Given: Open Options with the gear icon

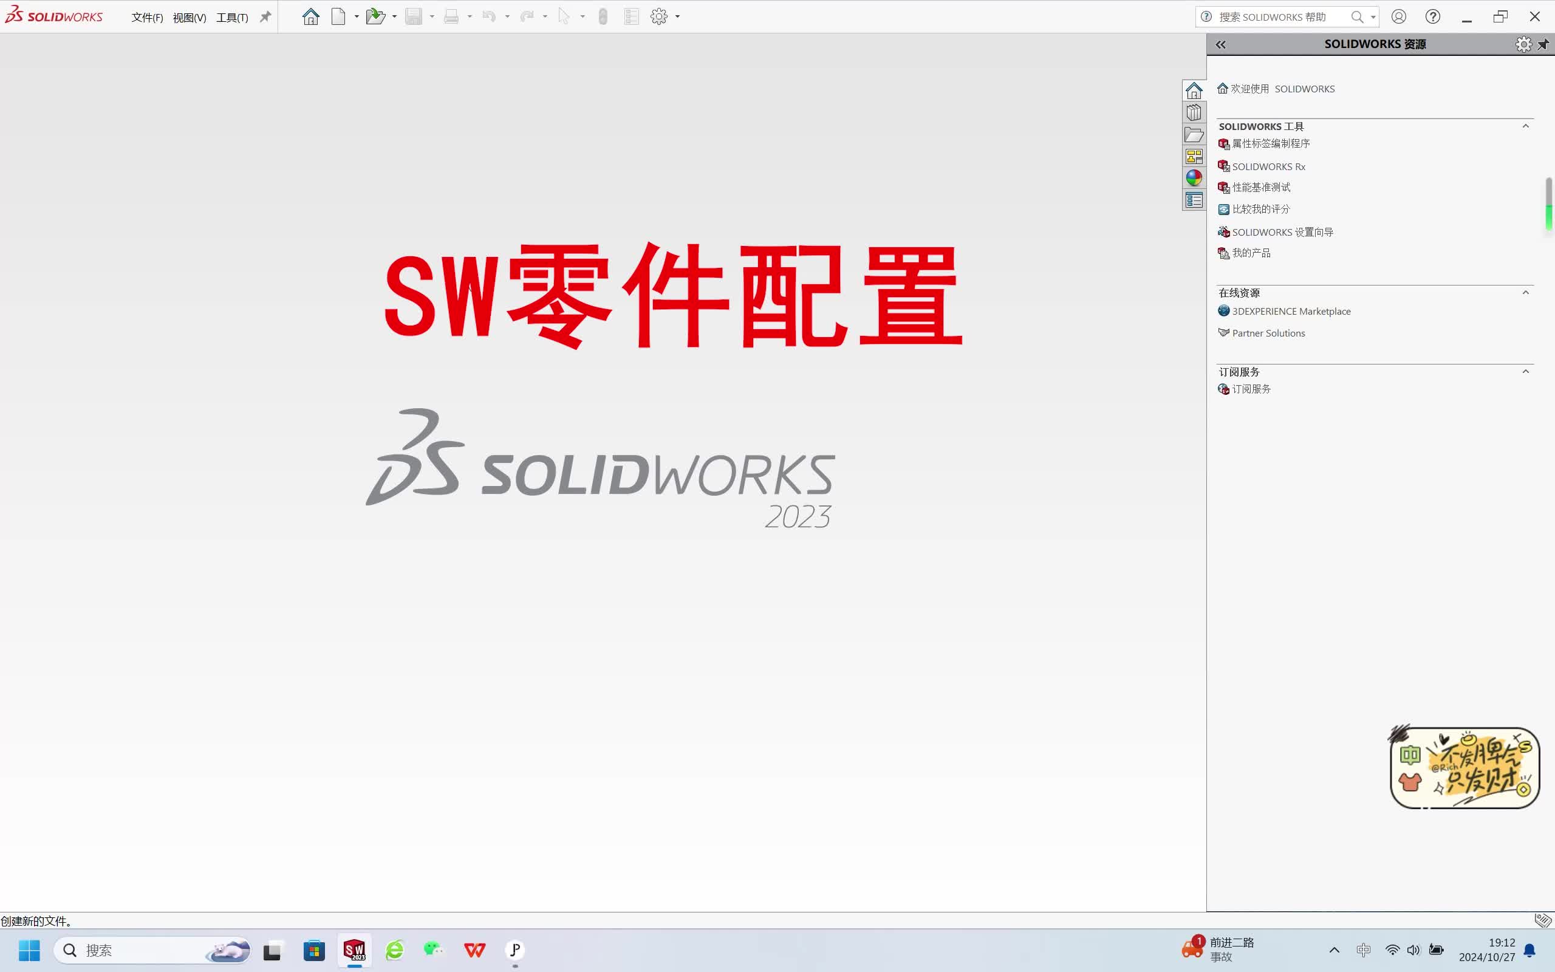Looking at the screenshot, I should click(x=659, y=17).
